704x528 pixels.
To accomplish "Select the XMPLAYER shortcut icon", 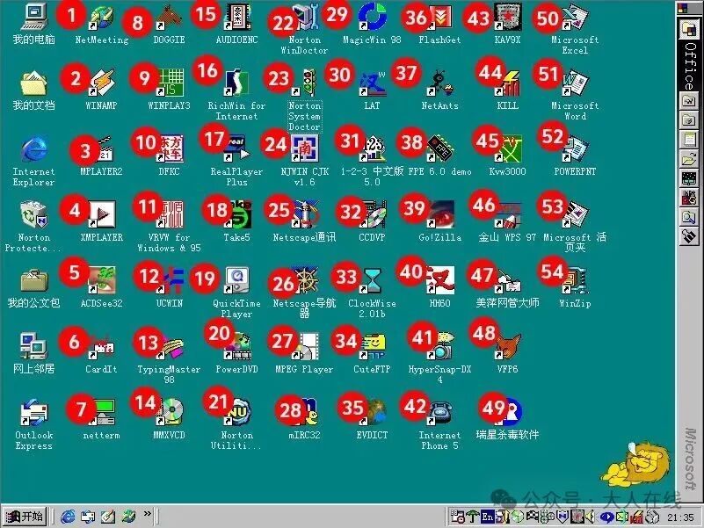I will (102, 215).
